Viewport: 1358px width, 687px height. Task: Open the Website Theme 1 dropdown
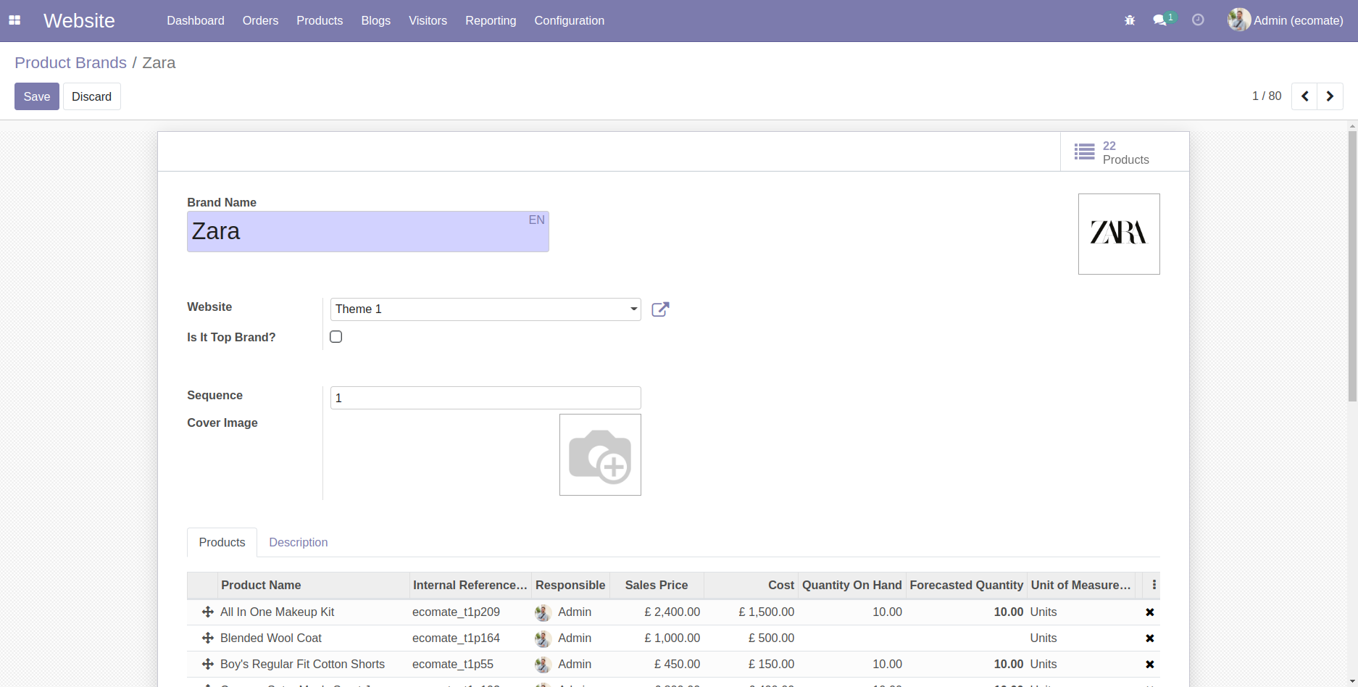tap(486, 309)
